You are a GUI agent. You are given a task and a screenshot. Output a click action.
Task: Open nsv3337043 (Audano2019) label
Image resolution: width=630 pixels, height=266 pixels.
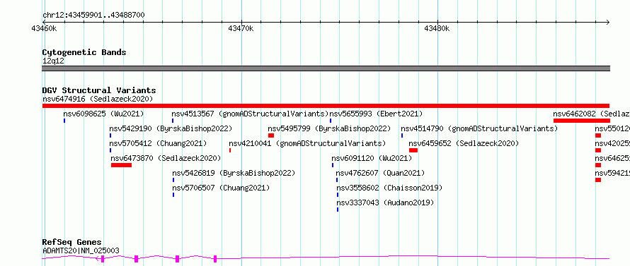[386, 202]
